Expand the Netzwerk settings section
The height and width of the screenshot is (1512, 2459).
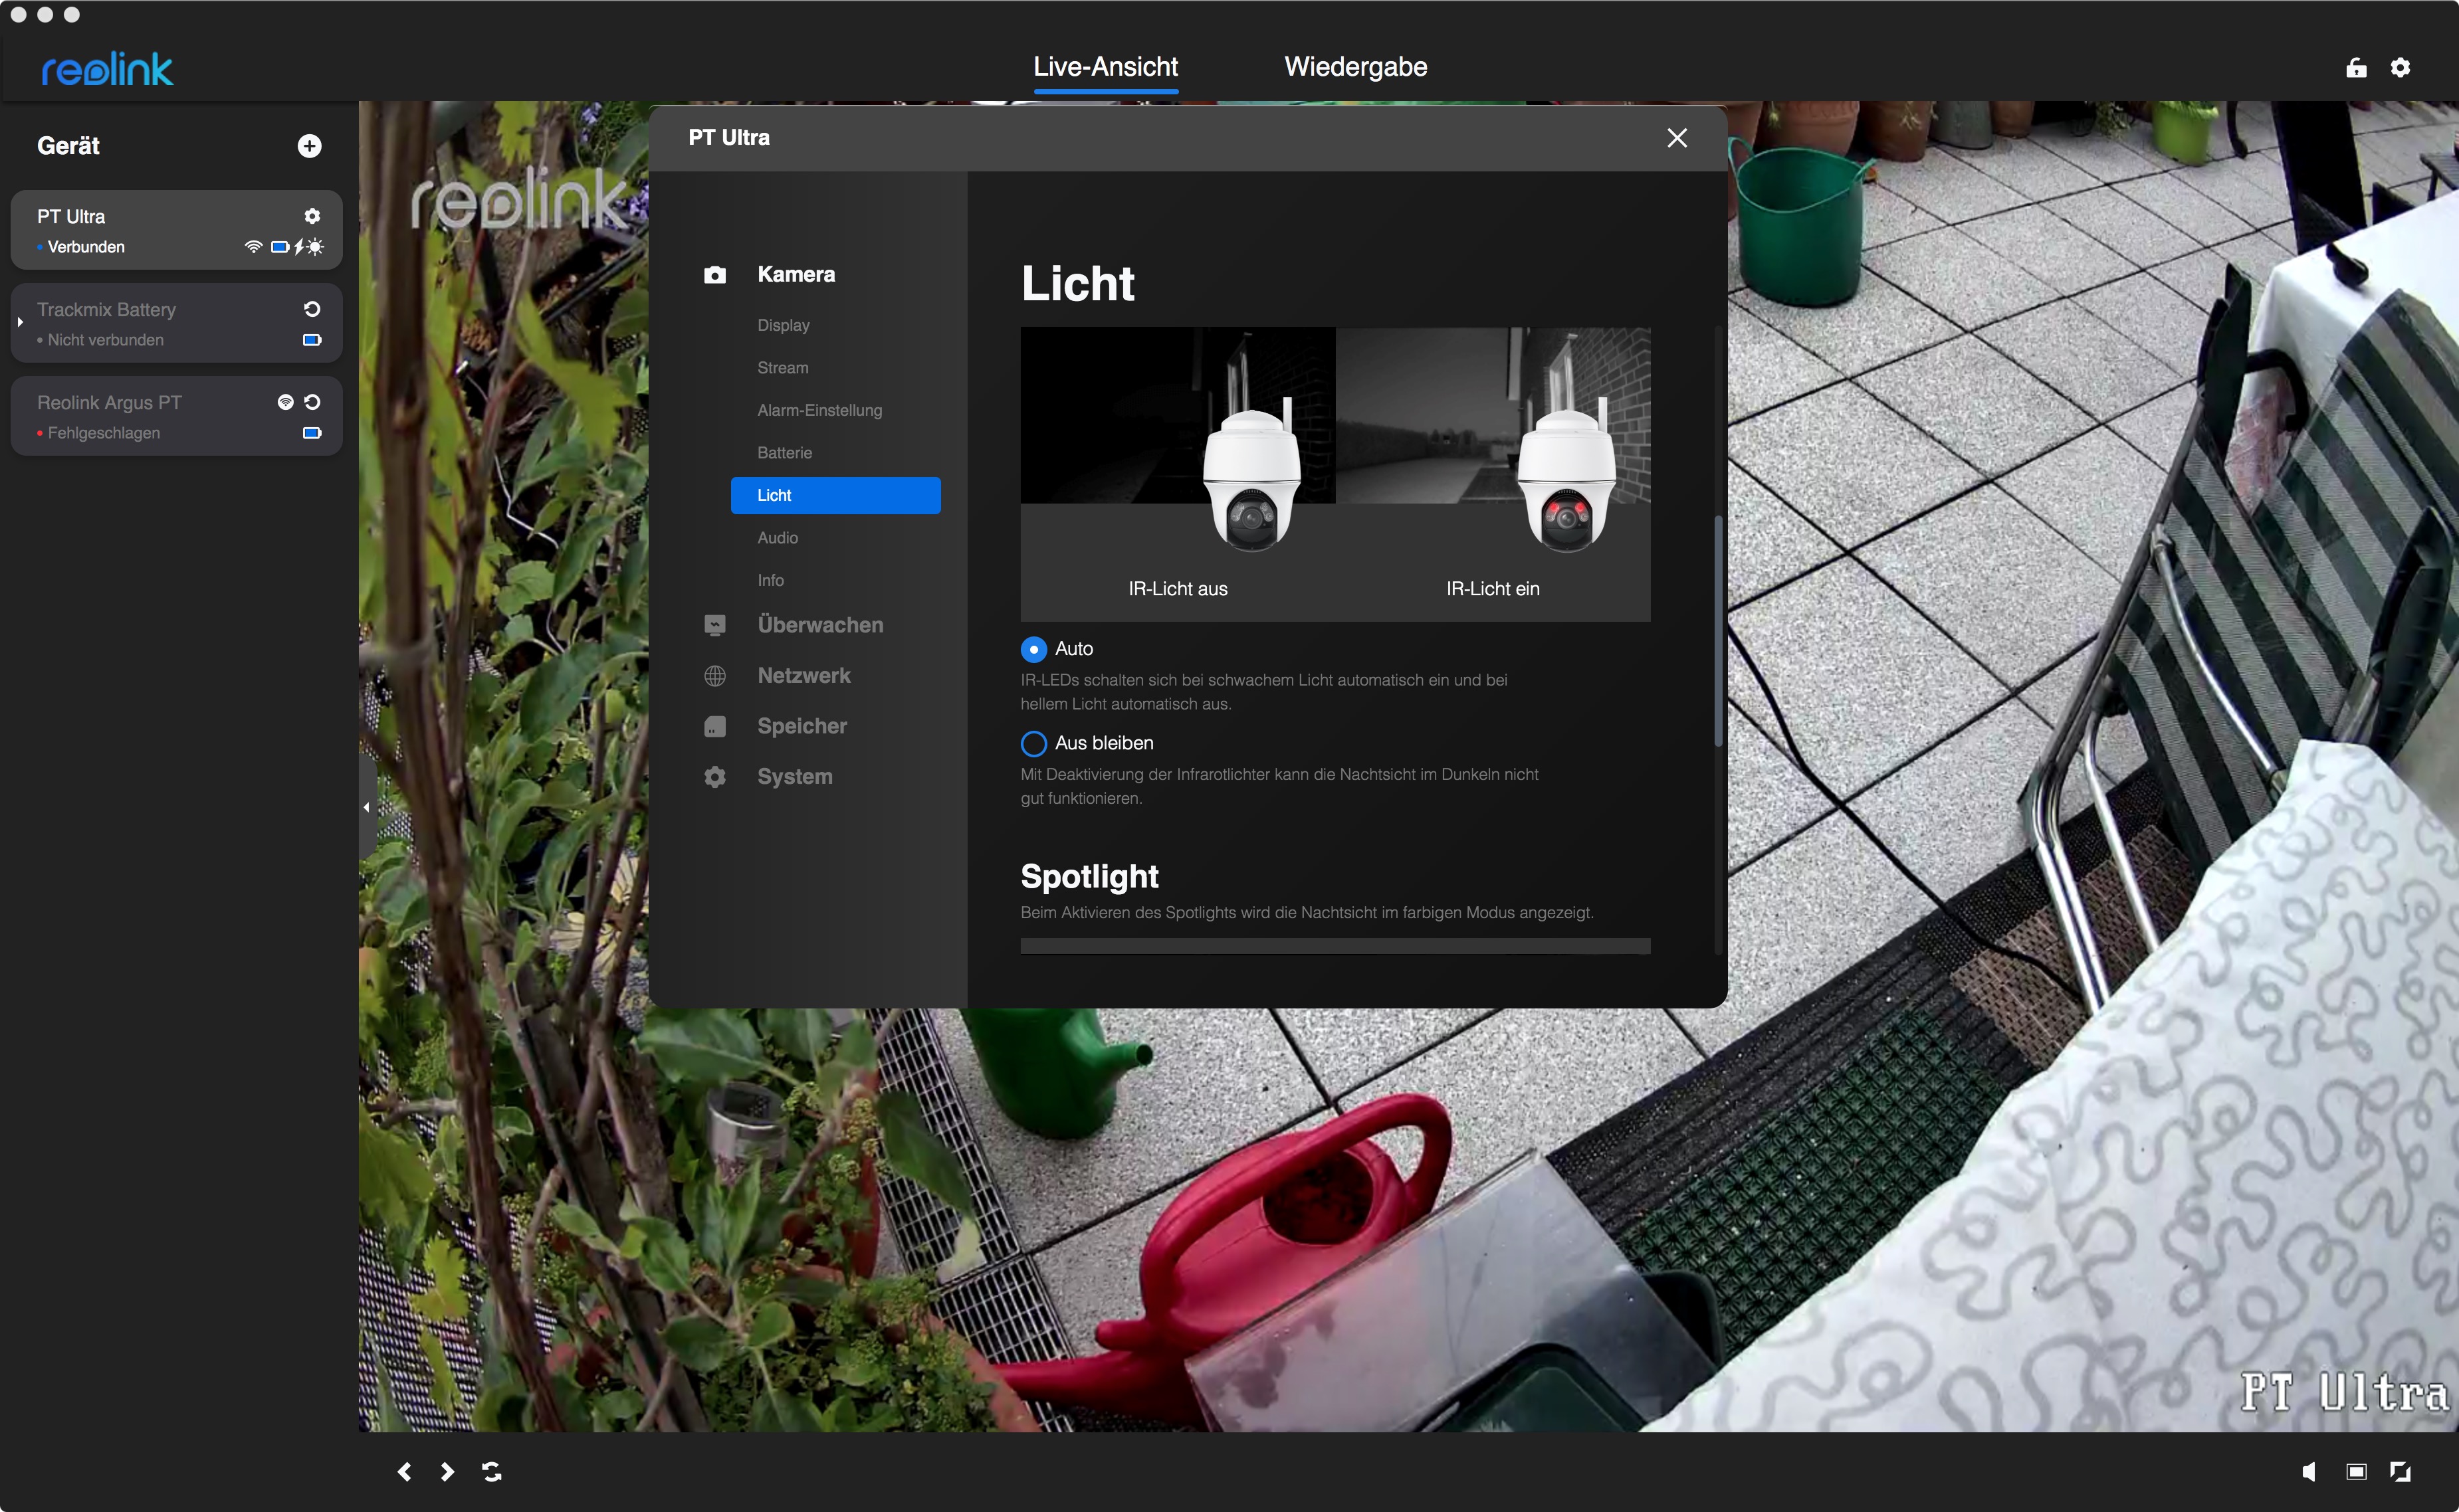coord(803,676)
